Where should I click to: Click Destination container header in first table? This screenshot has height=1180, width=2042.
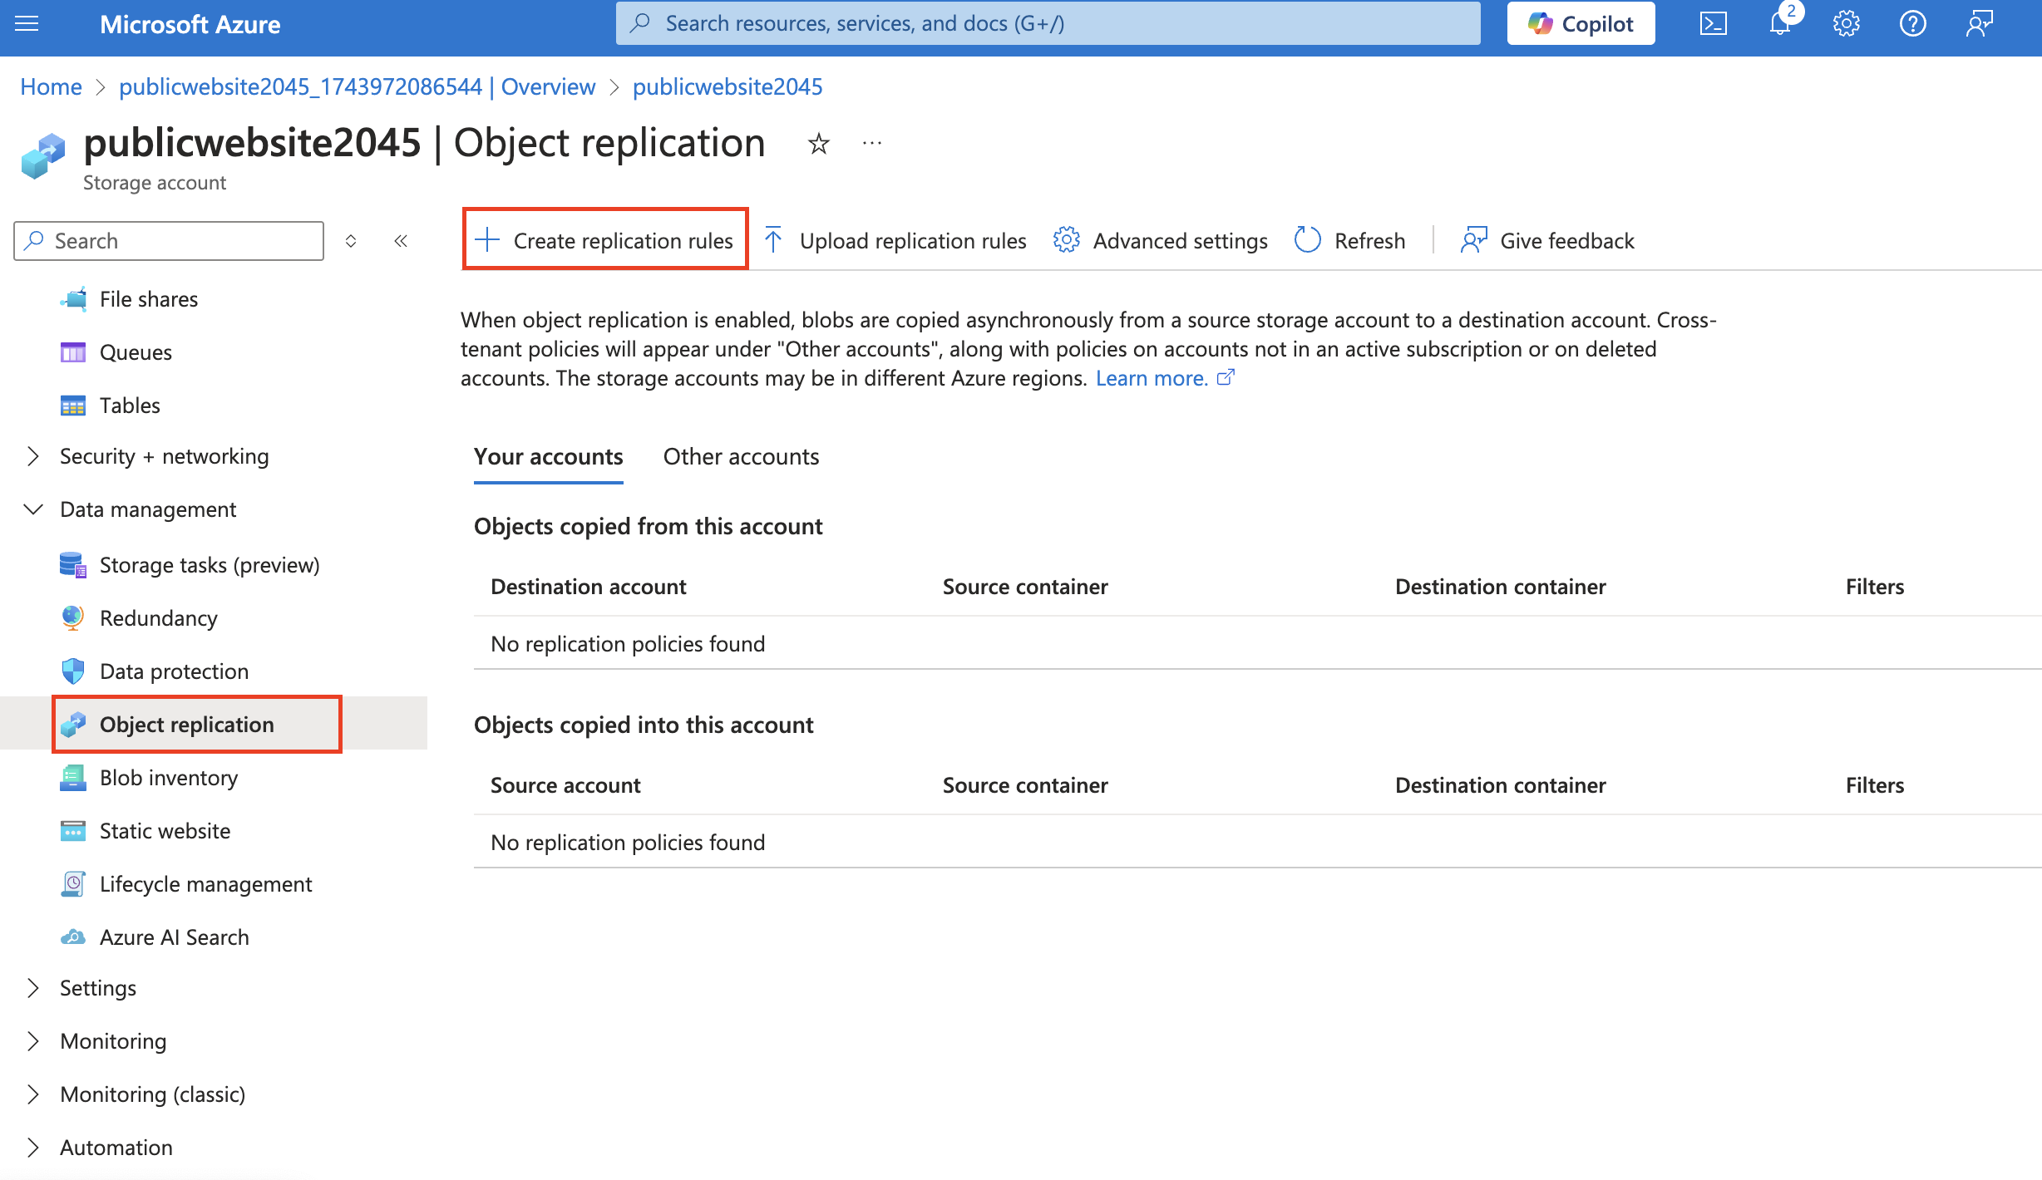pyautogui.click(x=1500, y=587)
